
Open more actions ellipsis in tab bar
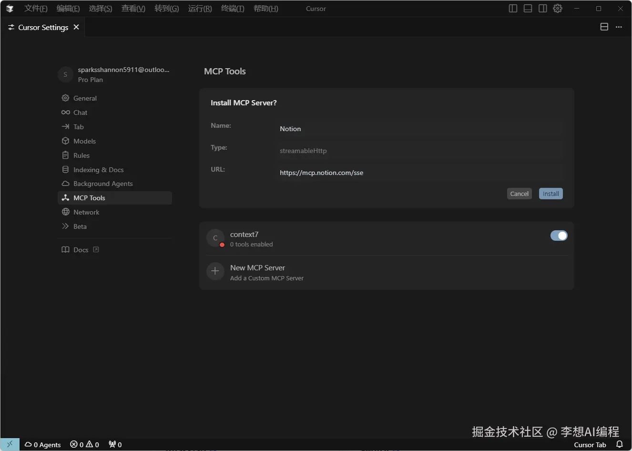coord(619,27)
